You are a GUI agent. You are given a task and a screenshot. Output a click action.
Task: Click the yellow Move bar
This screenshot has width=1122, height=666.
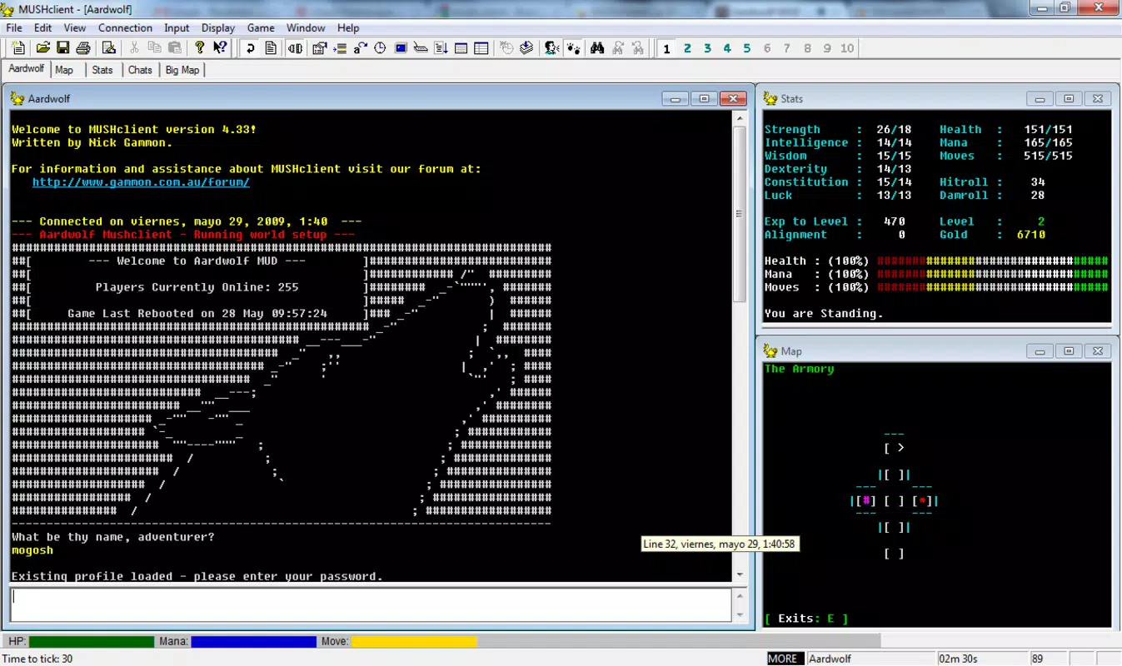click(413, 642)
